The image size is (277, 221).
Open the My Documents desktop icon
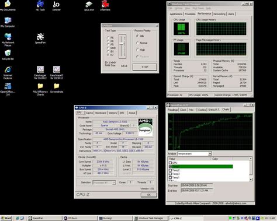click(8, 5)
